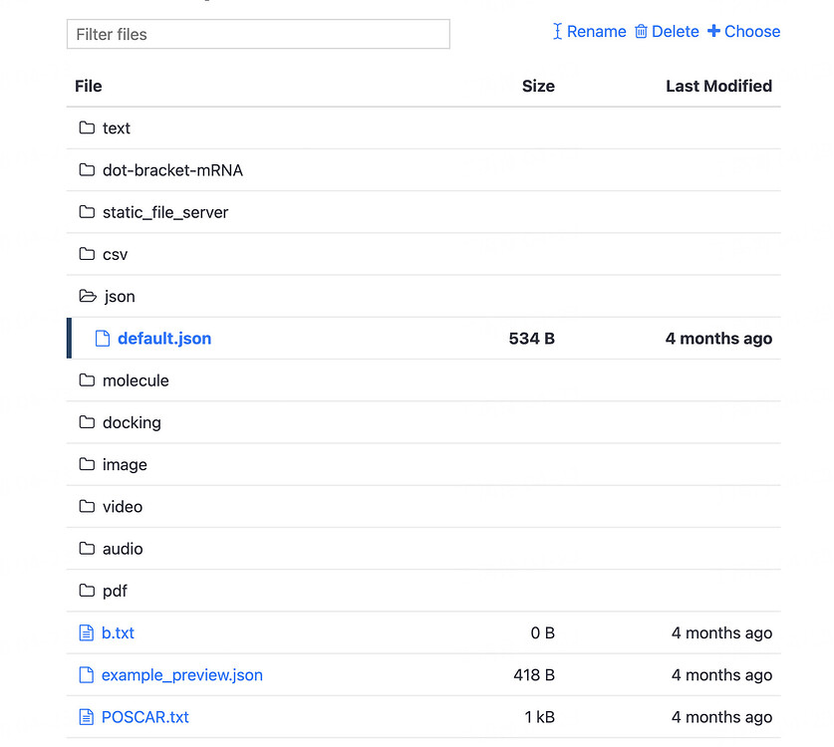
Task: Open the molecule folder
Action: click(x=135, y=380)
